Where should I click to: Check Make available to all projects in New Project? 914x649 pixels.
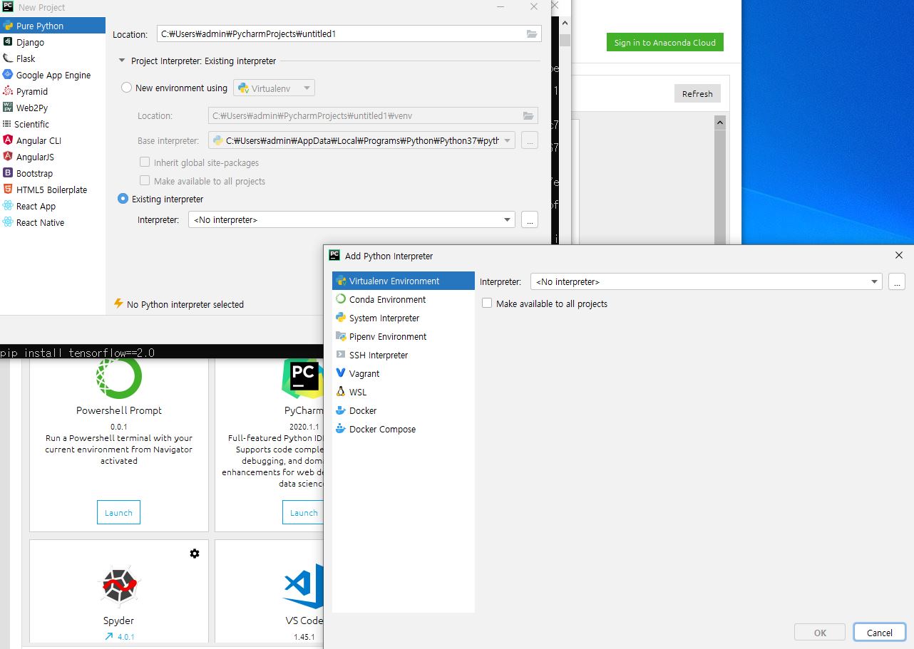coord(145,181)
